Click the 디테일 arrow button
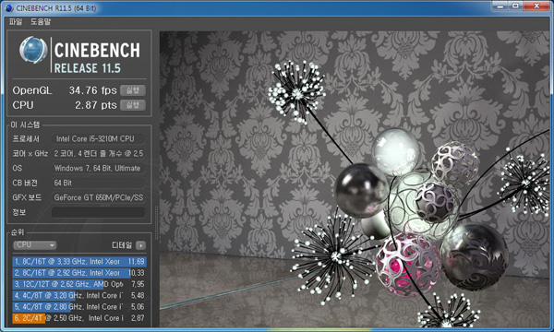Viewport: 554px width, 332px height. pyautogui.click(x=140, y=245)
